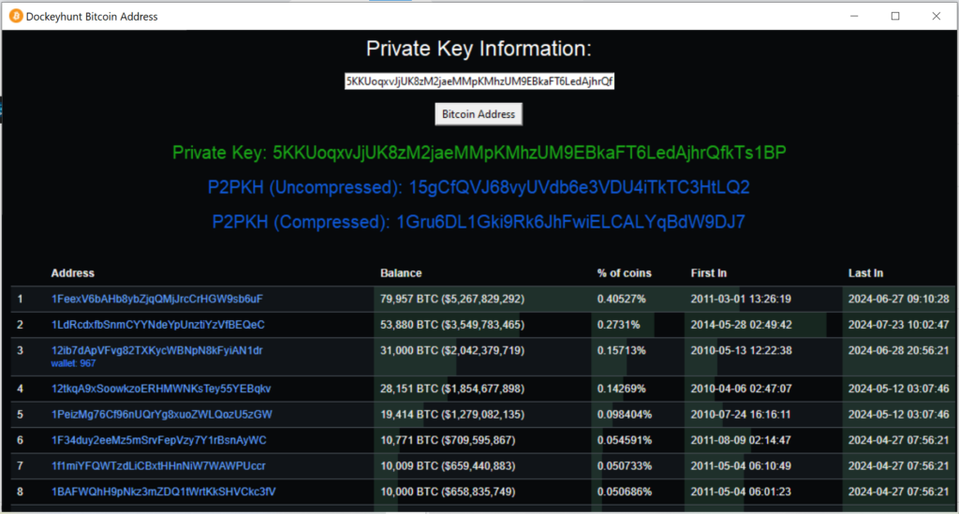Click balance 10,009 BTC ($659,440,883)

[x=448, y=465]
